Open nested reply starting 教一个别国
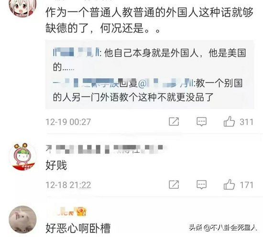Screen dimensions: 263x237 (x=148, y=90)
